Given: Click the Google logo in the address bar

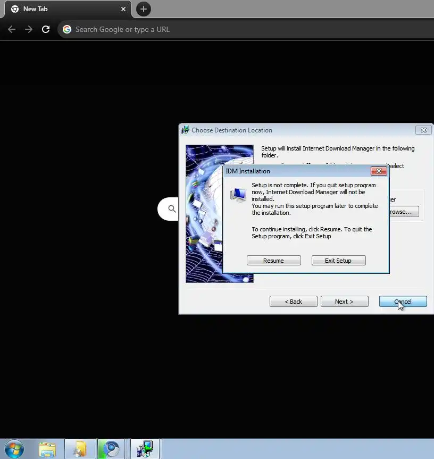Looking at the screenshot, I should 67,29.
